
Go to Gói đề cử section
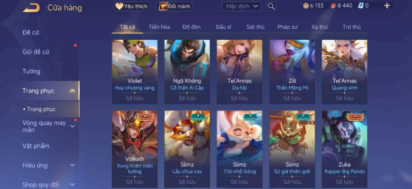(36, 52)
